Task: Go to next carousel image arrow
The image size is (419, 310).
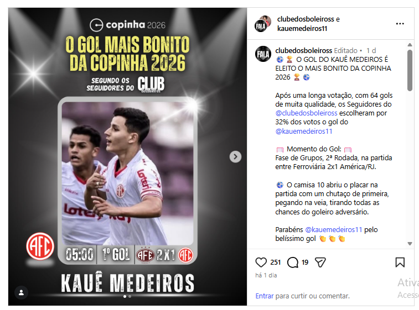Action: click(x=235, y=156)
